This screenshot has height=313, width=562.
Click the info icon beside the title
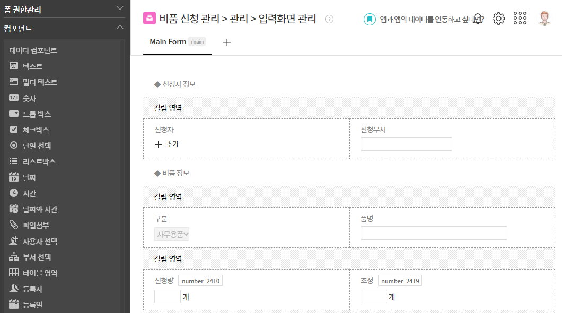pyautogui.click(x=329, y=19)
